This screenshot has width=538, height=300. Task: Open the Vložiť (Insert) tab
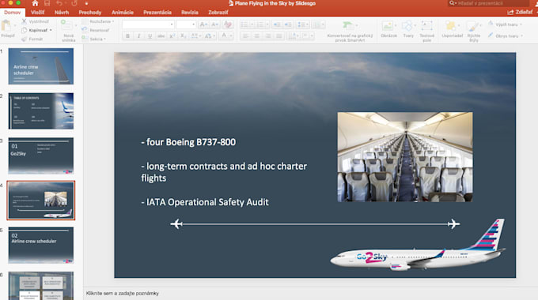[x=37, y=13]
